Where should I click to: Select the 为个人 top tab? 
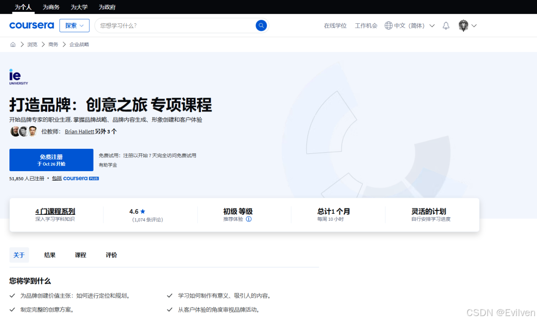point(23,7)
